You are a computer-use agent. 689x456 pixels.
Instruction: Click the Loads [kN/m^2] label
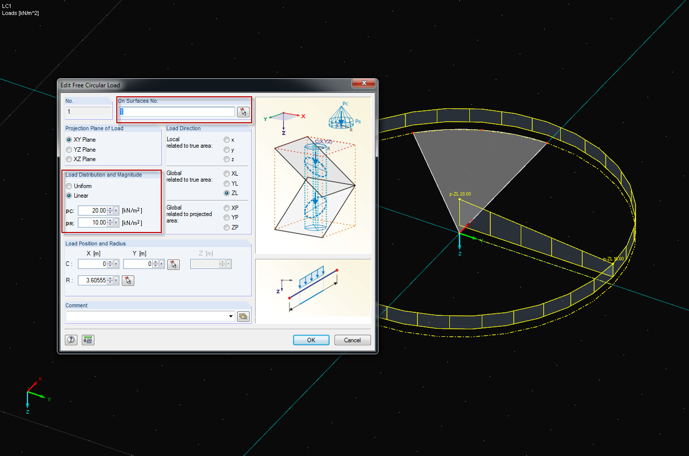tap(20, 13)
